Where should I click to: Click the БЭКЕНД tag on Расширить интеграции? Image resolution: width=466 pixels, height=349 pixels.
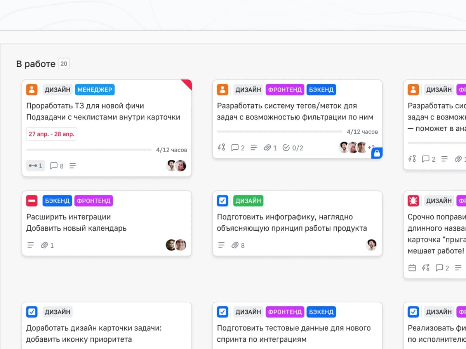(57, 201)
